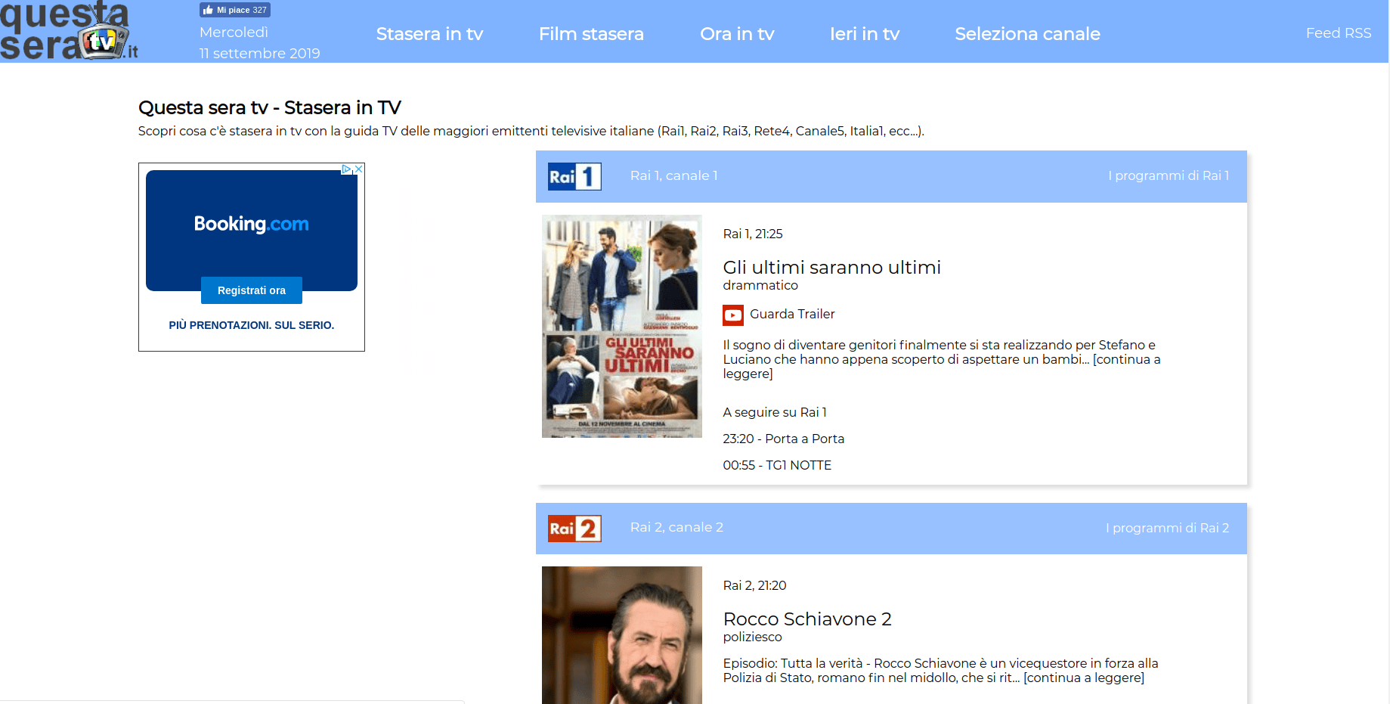
Task: Select 23:20 - Porta a Porta entry
Action: 783,439
